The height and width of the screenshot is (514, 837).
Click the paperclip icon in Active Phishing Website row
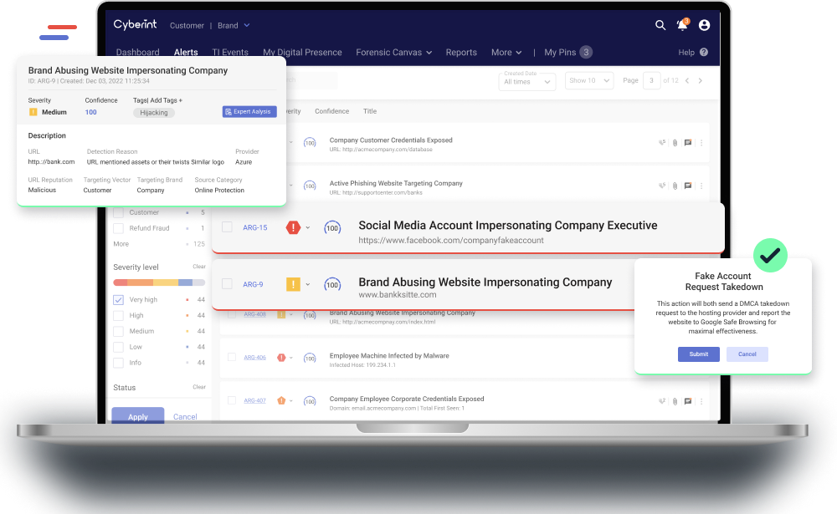[675, 186]
